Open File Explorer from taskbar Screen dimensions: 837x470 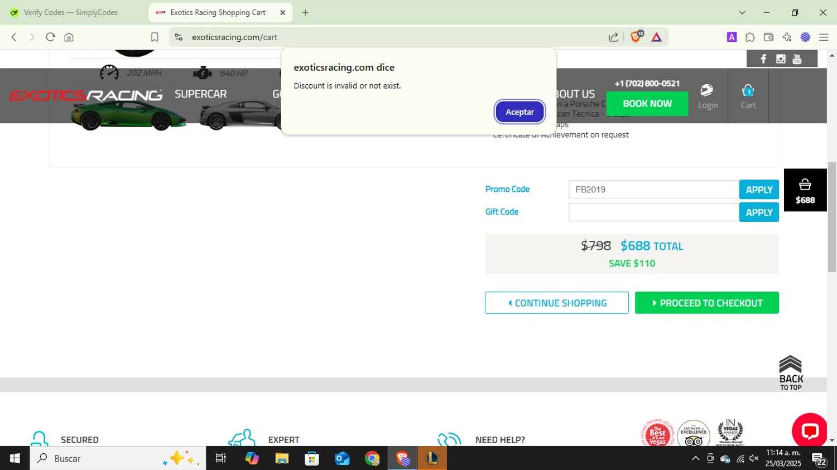tap(282, 458)
